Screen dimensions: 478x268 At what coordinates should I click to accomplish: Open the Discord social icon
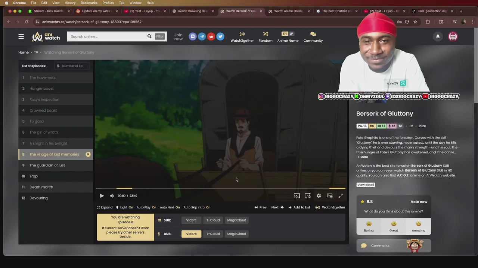193,36
